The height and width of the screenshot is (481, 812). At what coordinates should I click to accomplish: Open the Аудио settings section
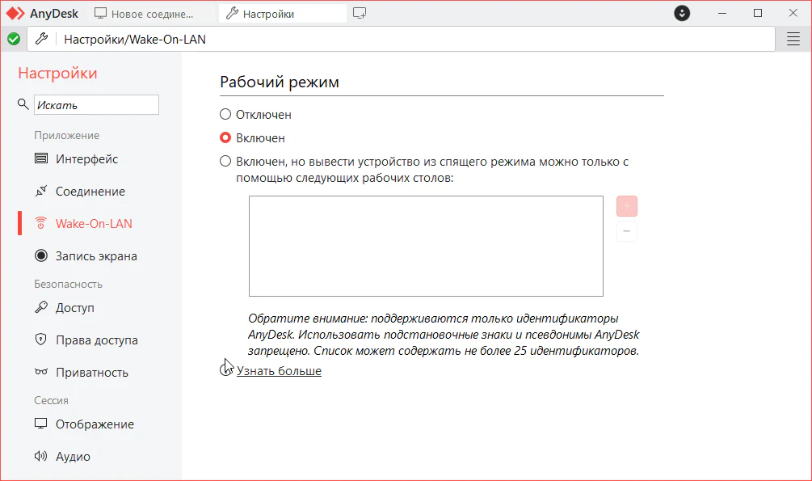coord(73,457)
